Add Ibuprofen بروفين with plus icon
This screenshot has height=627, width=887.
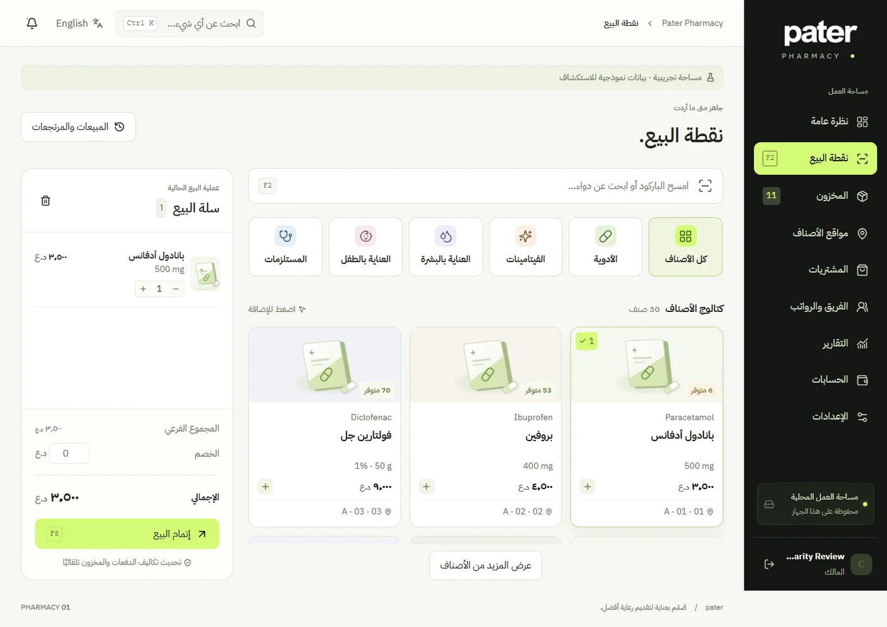click(x=426, y=487)
